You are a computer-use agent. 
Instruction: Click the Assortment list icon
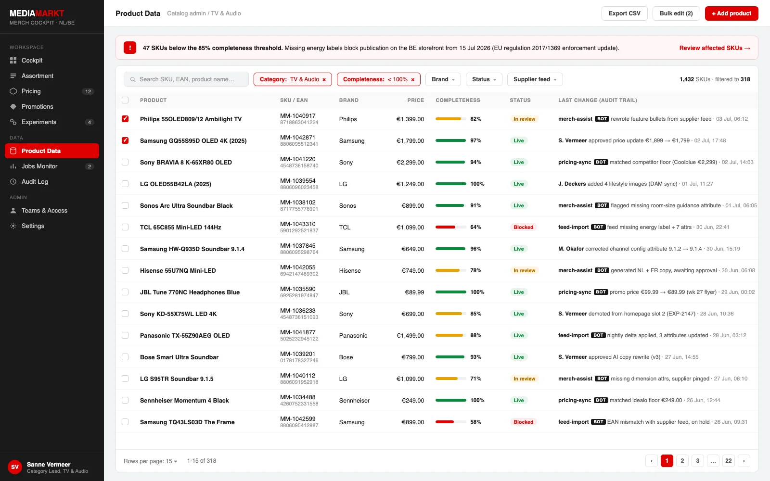pos(13,76)
